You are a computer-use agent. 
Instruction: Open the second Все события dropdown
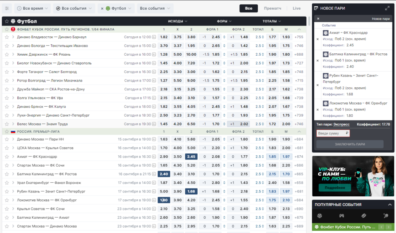tap(155, 9)
